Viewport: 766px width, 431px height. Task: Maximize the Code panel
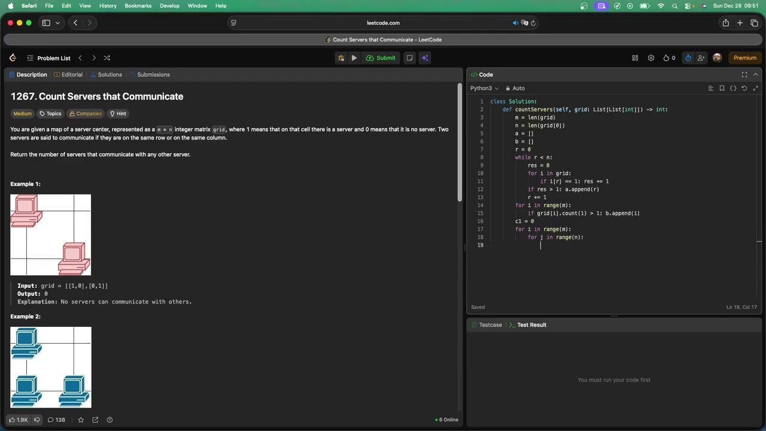(x=744, y=75)
